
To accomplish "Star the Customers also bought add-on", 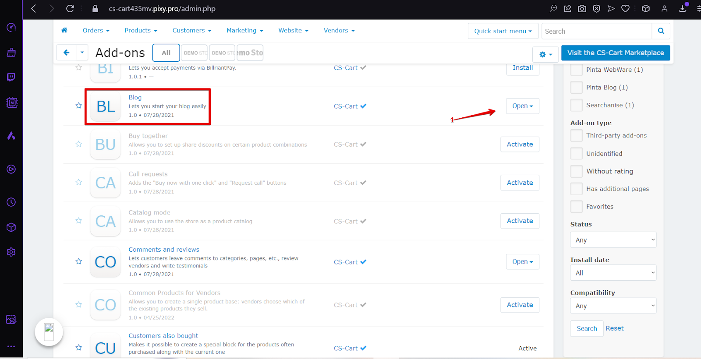I will (79, 348).
